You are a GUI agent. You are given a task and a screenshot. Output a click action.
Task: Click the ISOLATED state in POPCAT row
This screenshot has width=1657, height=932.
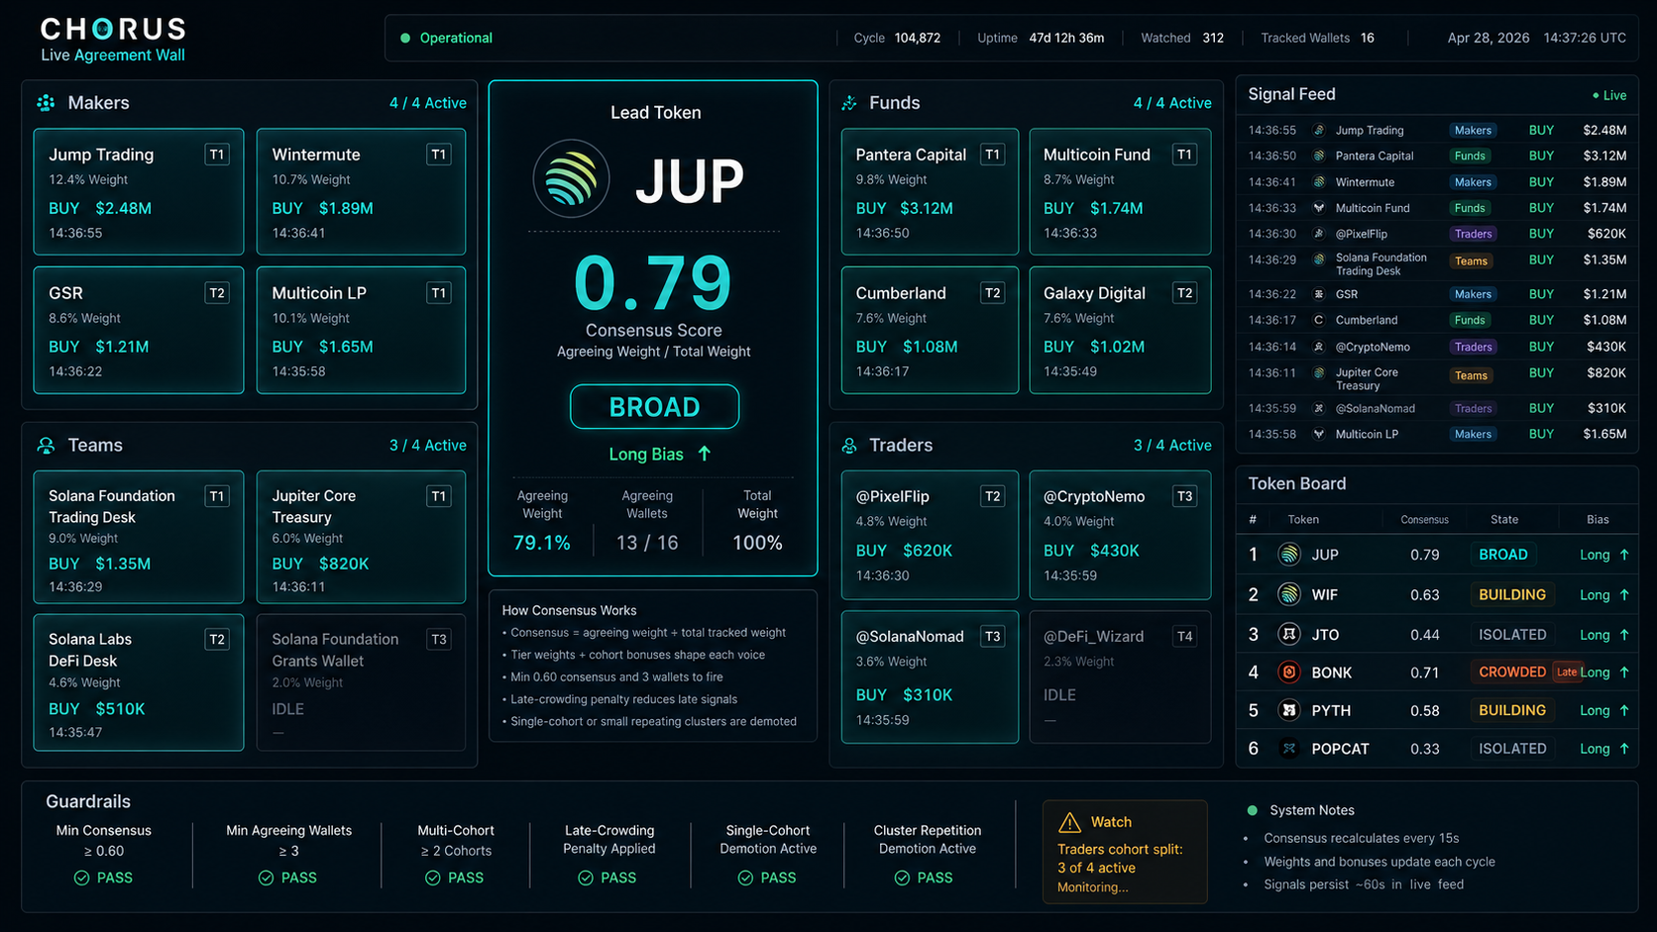tap(1512, 749)
